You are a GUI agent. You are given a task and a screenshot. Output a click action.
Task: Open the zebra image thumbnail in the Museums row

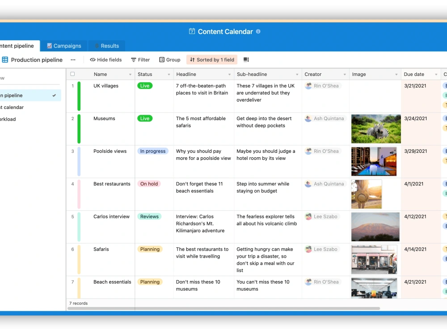pos(376,129)
